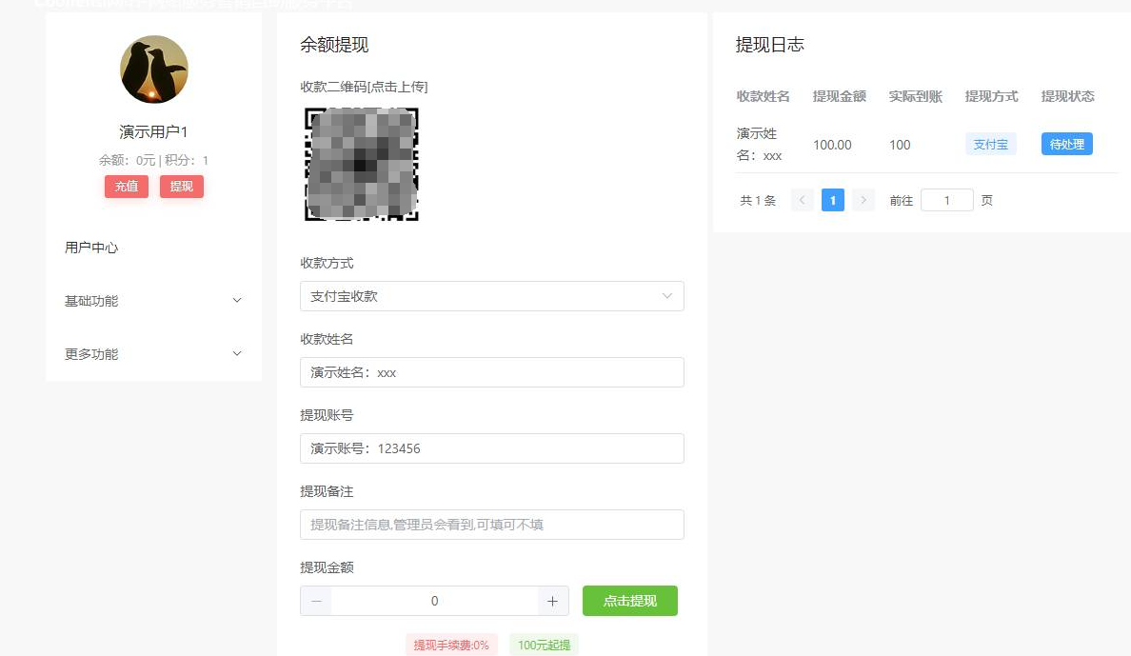Viewport: 1131px width, 656px height.
Task: Upload a payment QR code image
Action: click(362, 165)
